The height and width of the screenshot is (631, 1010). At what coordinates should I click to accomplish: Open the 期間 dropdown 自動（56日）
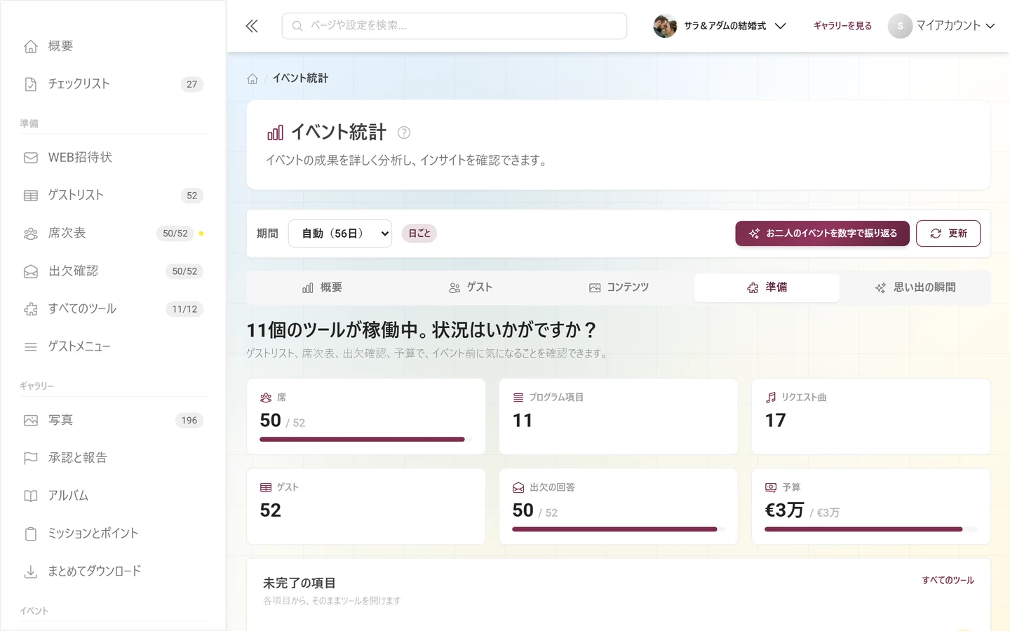coord(340,233)
